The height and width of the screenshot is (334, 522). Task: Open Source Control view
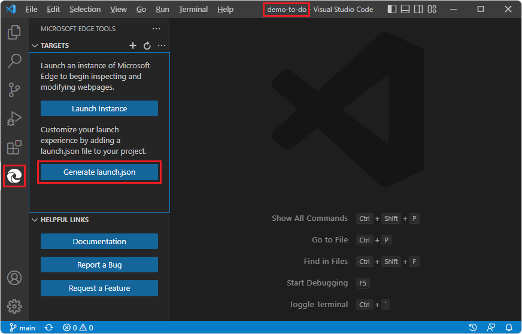click(14, 90)
